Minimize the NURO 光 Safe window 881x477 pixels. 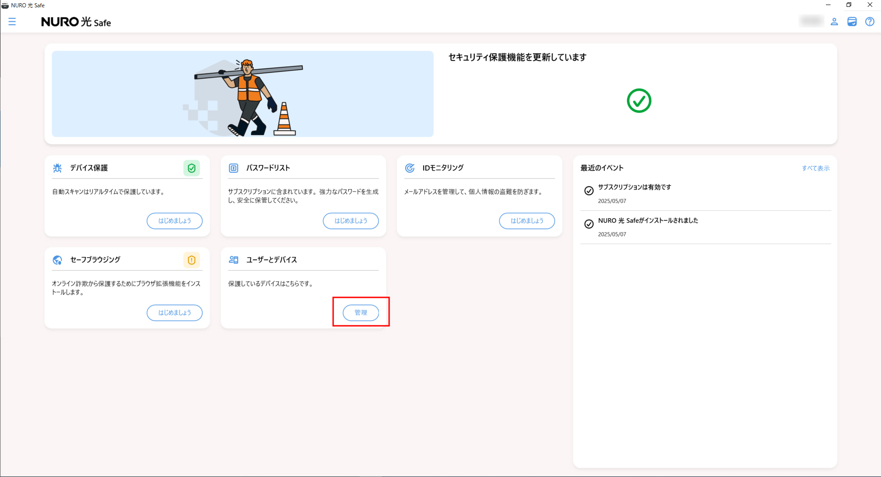pos(828,5)
